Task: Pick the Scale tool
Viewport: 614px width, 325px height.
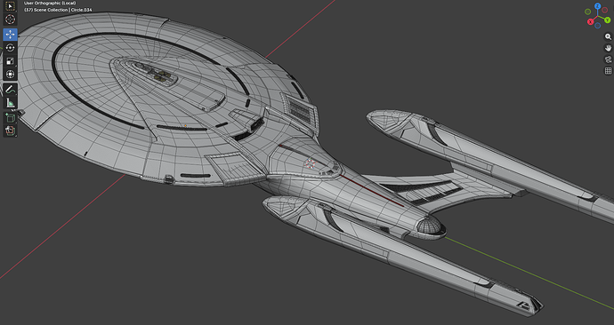Action: click(x=10, y=61)
